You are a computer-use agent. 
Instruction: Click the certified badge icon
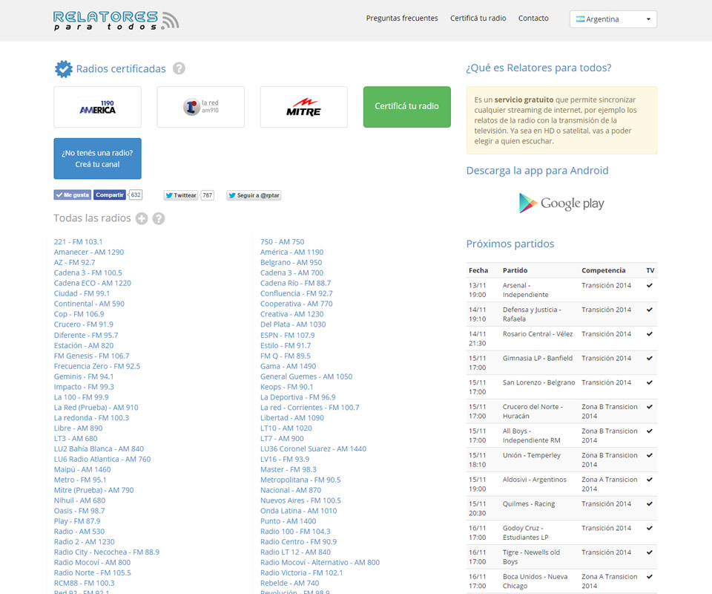point(64,69)
